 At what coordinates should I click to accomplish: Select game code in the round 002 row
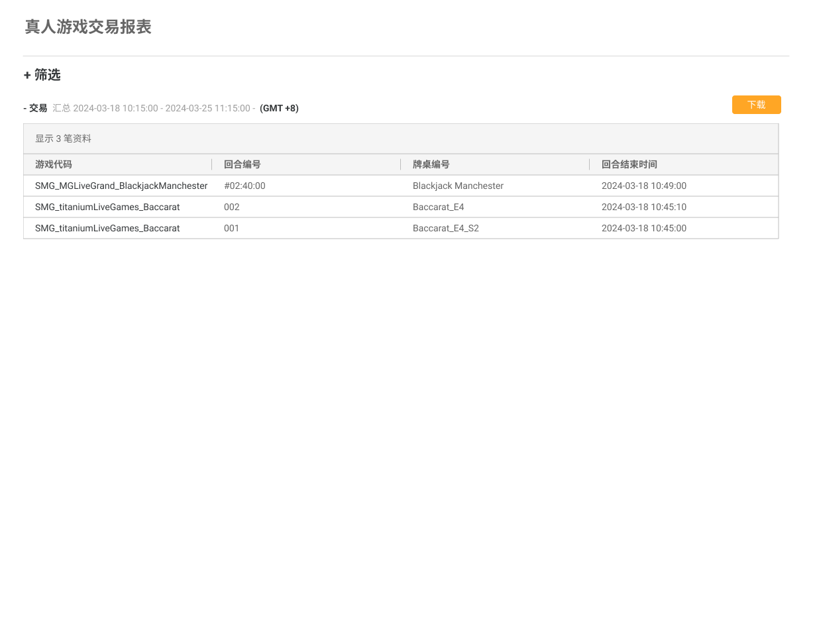click(x=107, y=207)
